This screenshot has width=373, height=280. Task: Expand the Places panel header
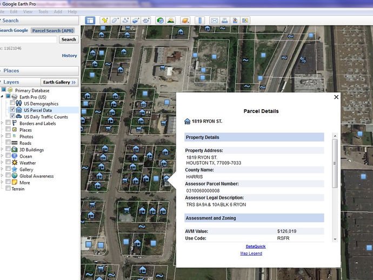[39, 71]
